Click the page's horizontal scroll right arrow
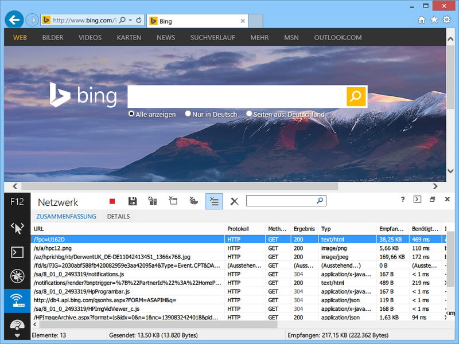459x344 pixels. point(435,186)
